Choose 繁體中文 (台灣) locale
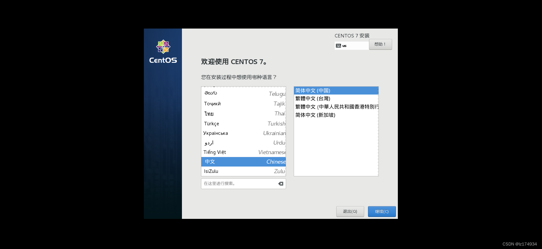The width and height of the screenshot is (542, 249). coord(336,99)
